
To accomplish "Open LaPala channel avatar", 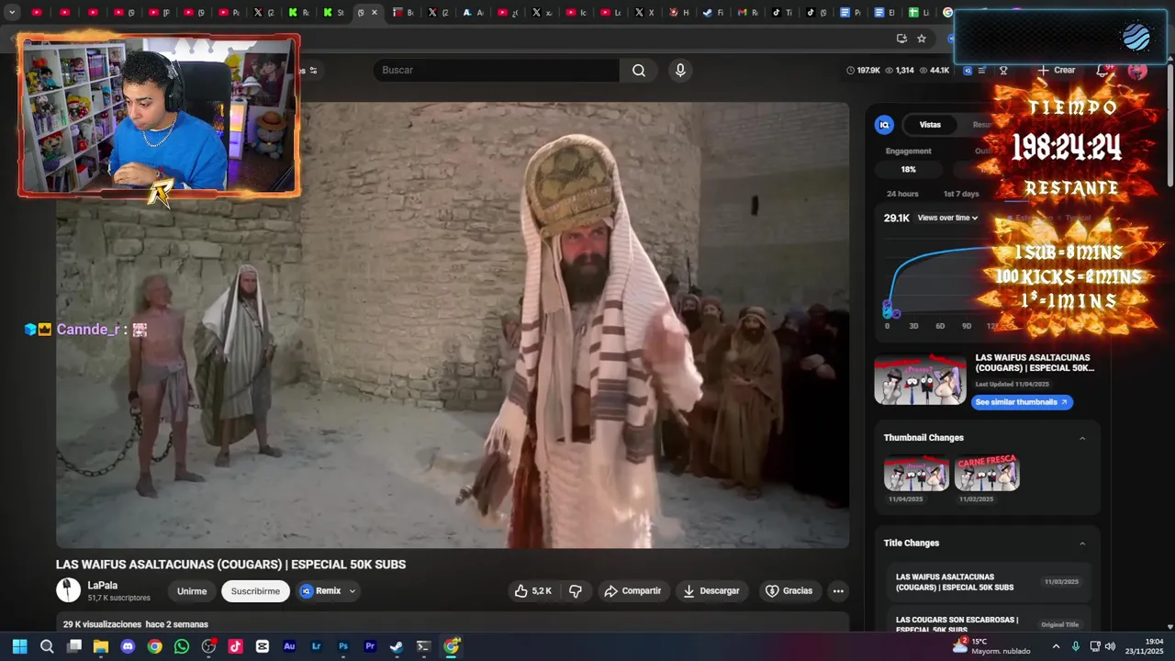I will pos(69,590).
